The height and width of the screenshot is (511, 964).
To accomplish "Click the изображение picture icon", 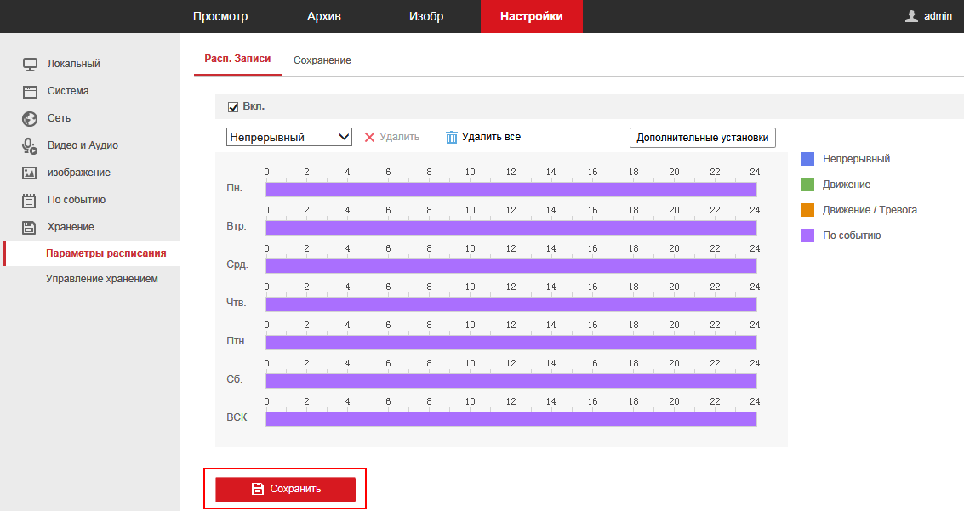I will pos(30,173).
